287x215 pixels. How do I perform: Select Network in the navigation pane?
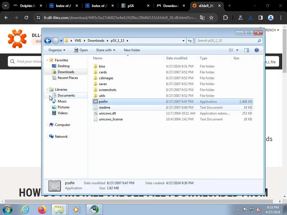pos(61,137)
